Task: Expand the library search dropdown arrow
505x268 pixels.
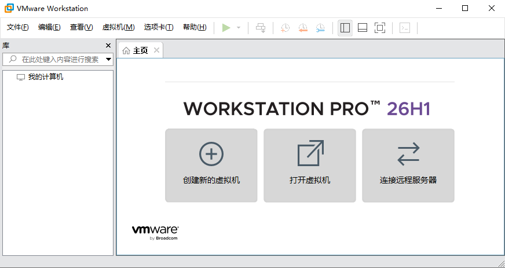Action: coord(108,59)
